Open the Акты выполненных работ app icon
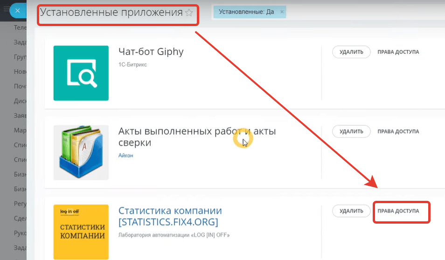Viewport: 445px width, 260px height. [x=81, y=152]
